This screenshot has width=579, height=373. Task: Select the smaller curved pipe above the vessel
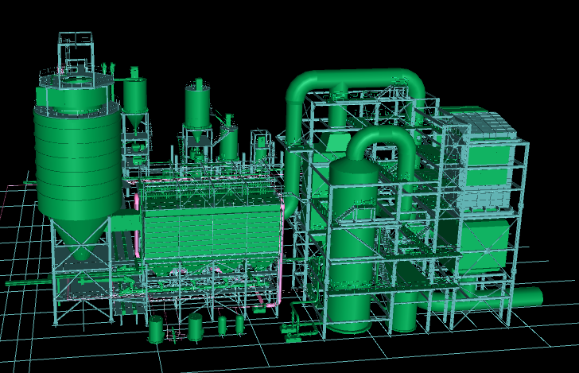tap(383, 139)
